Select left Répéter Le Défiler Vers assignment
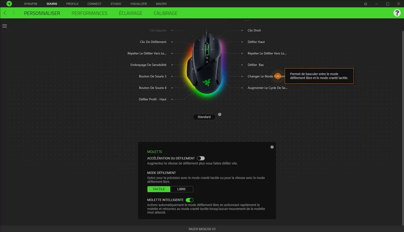The width and height of the screenshot is (404, 232). click(147, 53)
